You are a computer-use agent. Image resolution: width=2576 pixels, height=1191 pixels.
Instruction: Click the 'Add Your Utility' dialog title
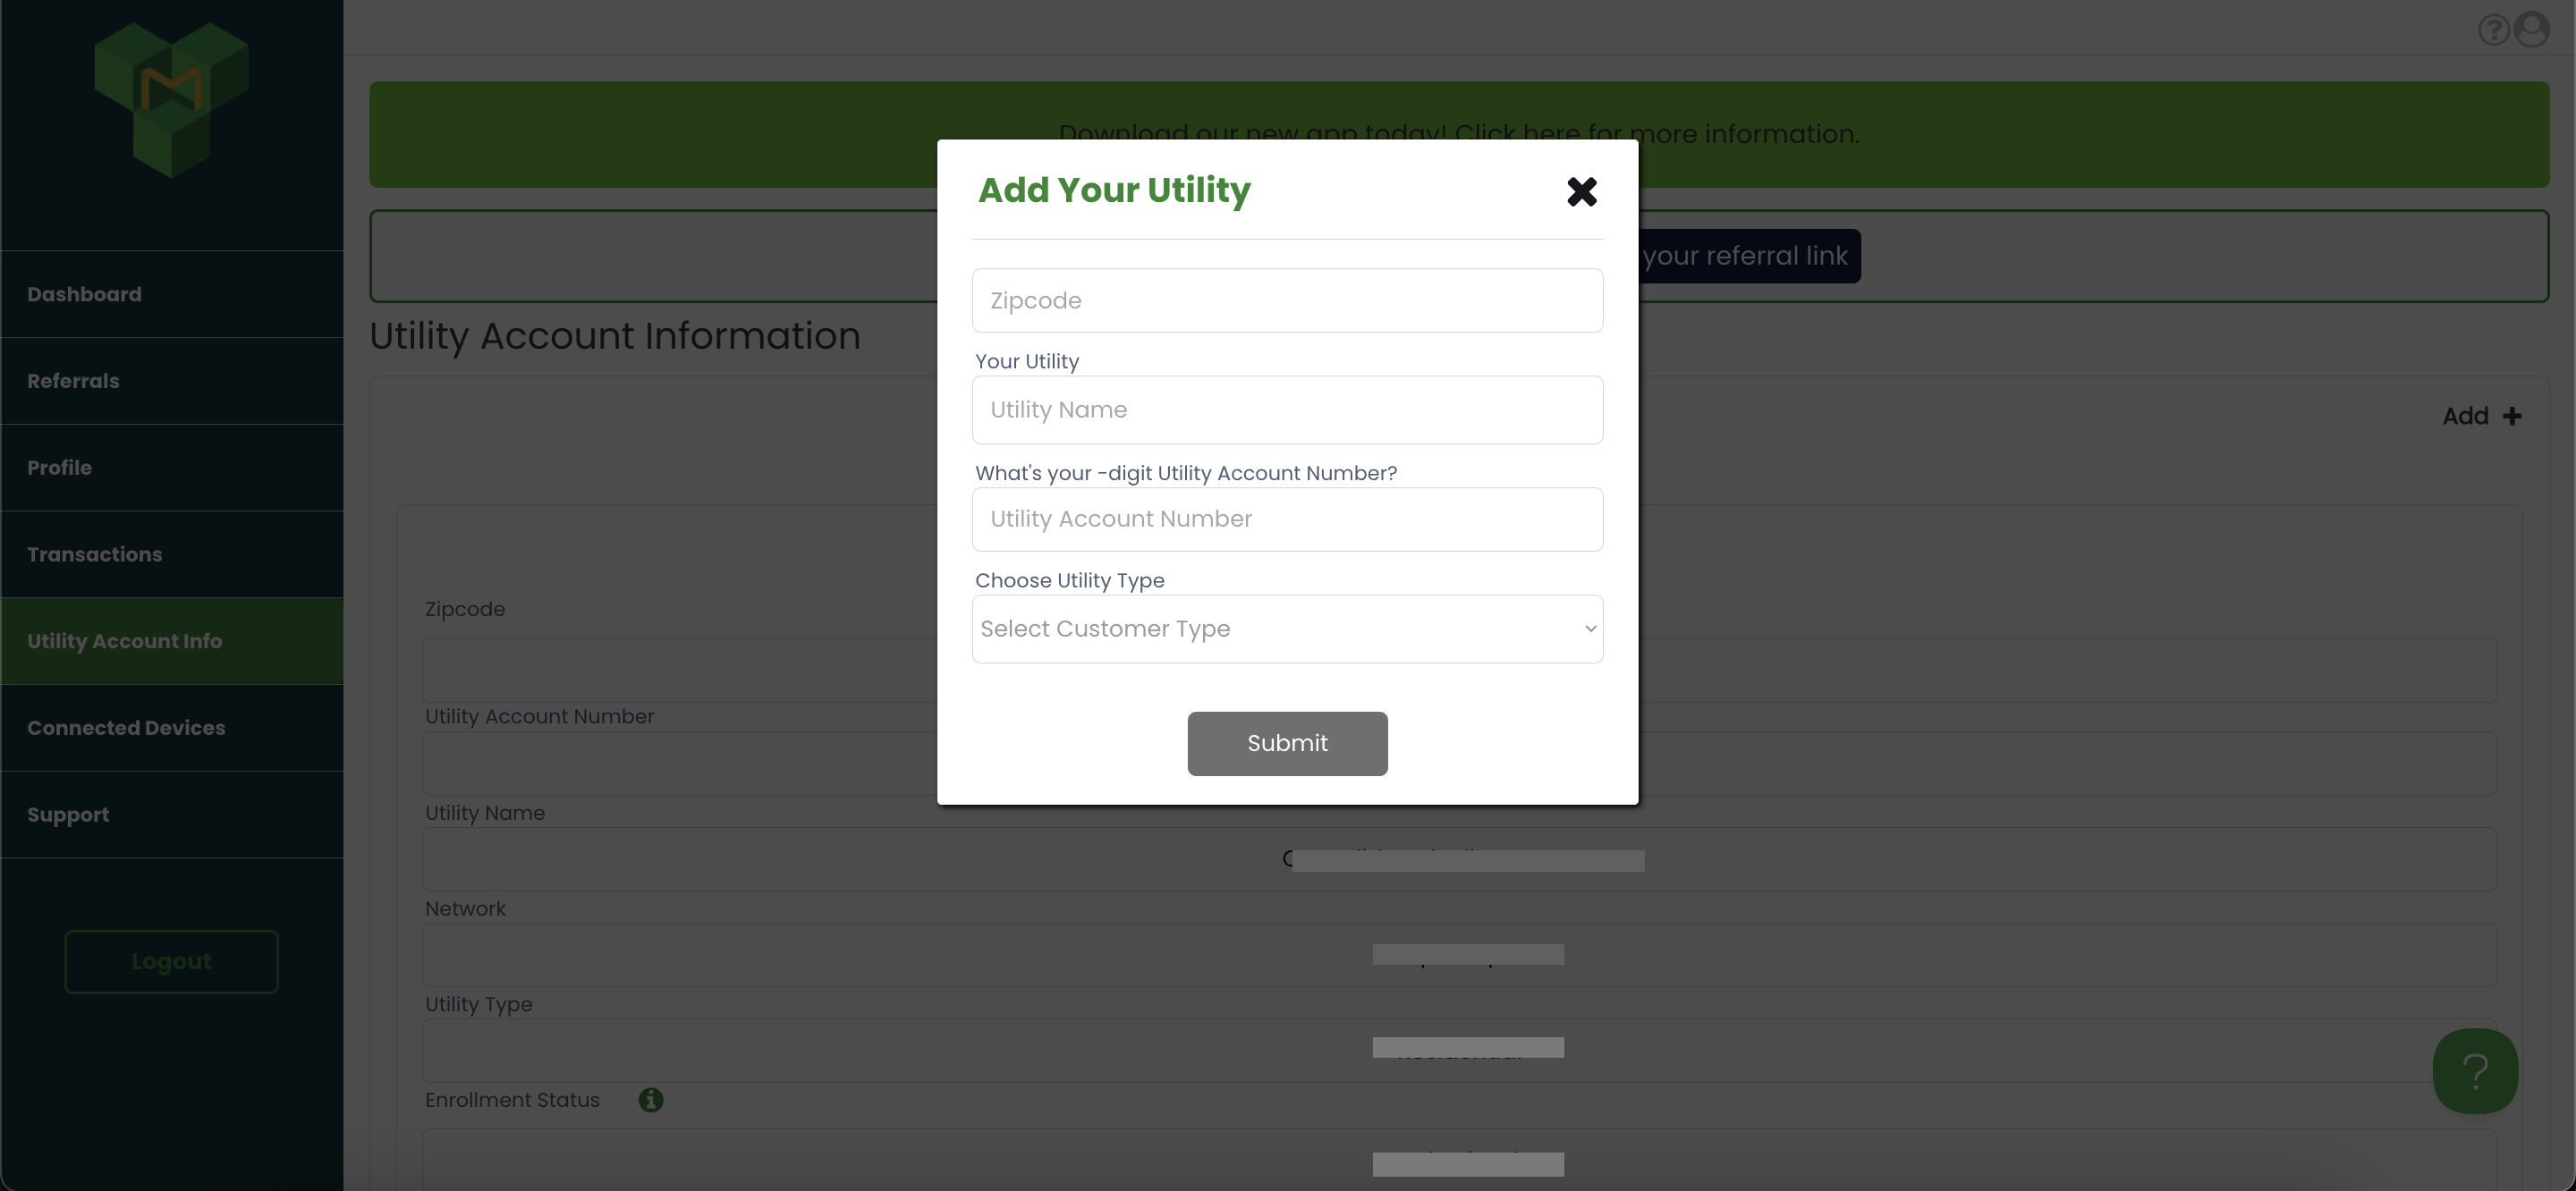coord(1114,191)
